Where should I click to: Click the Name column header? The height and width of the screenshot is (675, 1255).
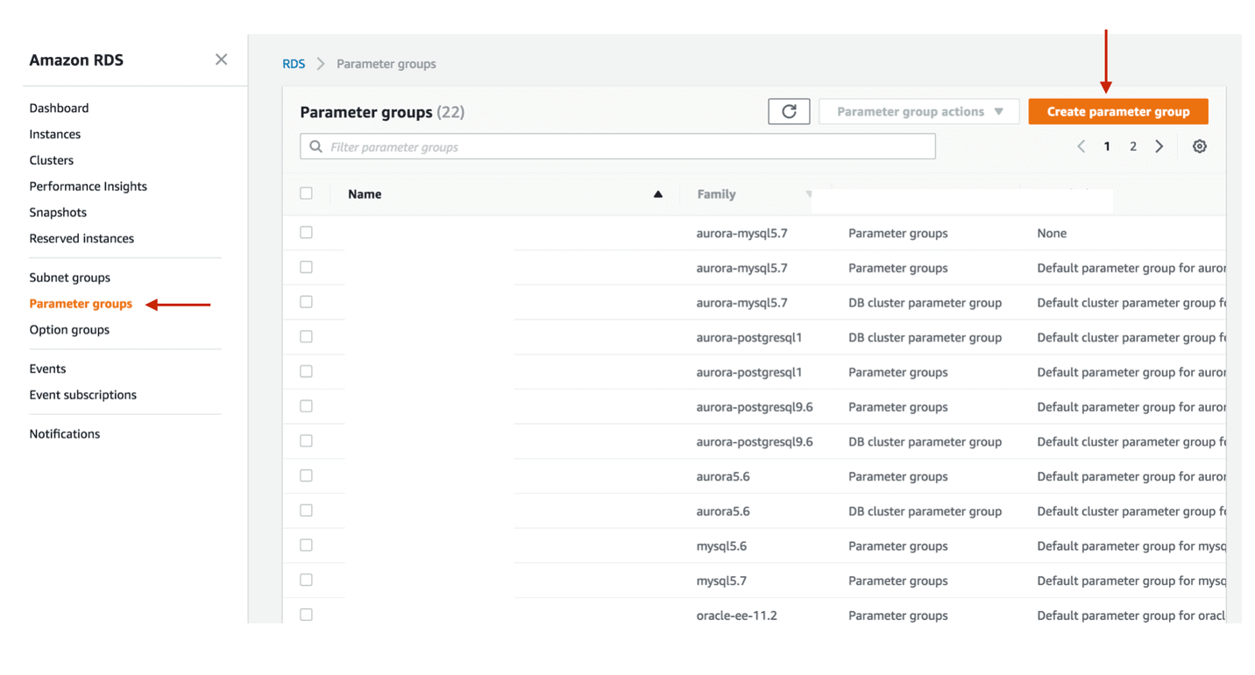[x=365, y=194]
